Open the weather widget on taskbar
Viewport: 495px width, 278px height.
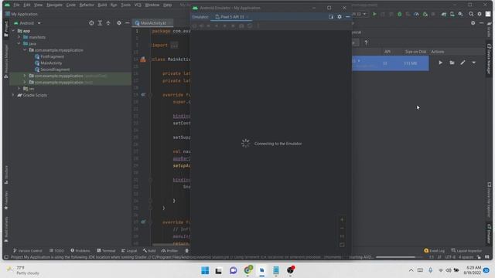(23, 270)
